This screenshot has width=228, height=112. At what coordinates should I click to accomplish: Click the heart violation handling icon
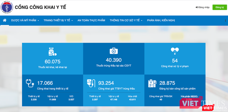coord(175,51)
